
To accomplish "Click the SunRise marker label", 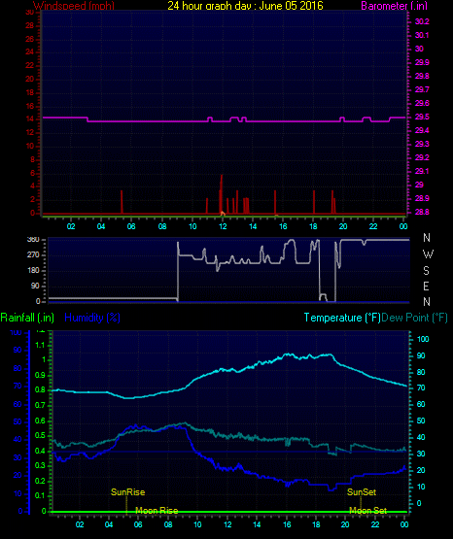I will tap(127, 492).
